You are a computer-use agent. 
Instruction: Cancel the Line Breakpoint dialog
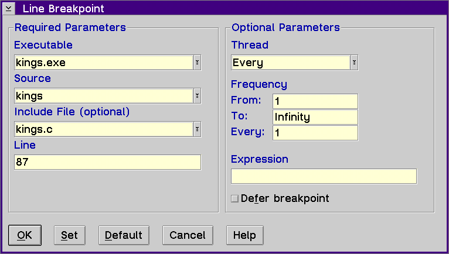tap(188, 235)
